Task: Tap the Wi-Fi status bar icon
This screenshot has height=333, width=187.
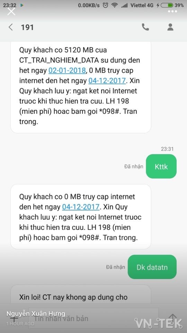Action: tap(115, 5)
